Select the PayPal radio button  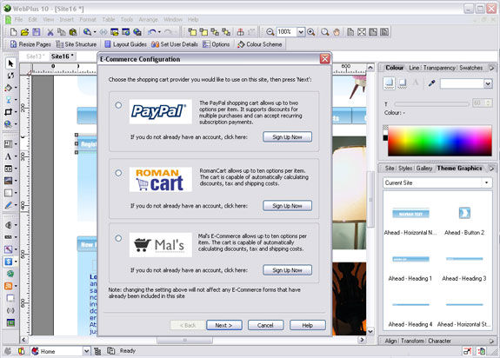118,105
